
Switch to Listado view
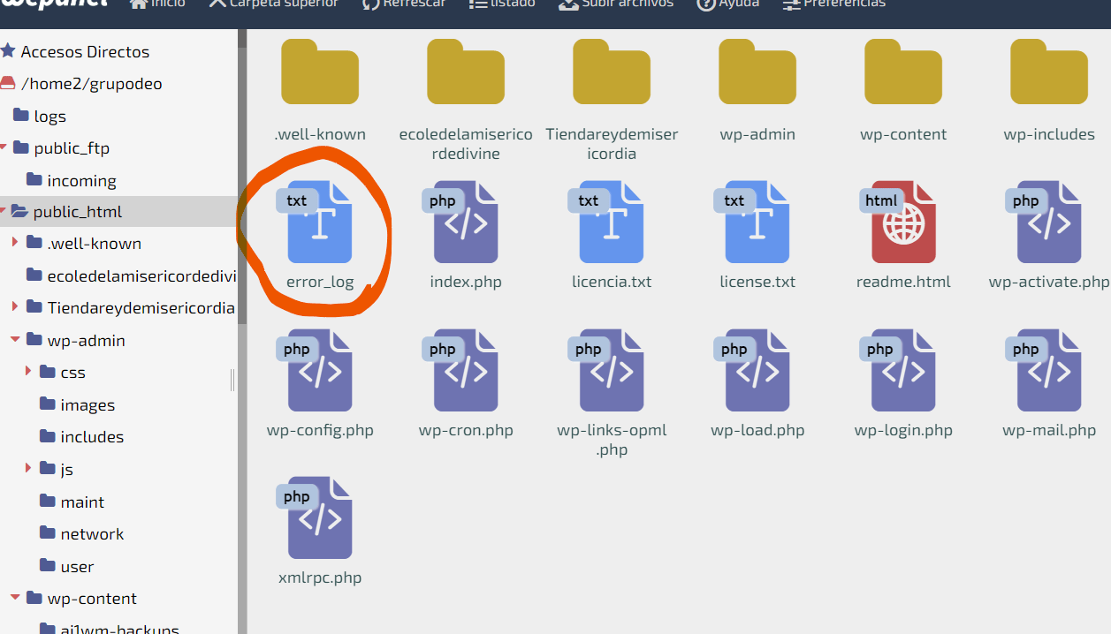[502, 4]
